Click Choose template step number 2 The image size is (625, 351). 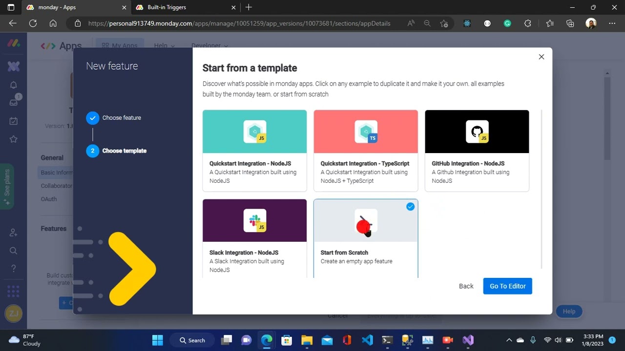coord(92,151)
